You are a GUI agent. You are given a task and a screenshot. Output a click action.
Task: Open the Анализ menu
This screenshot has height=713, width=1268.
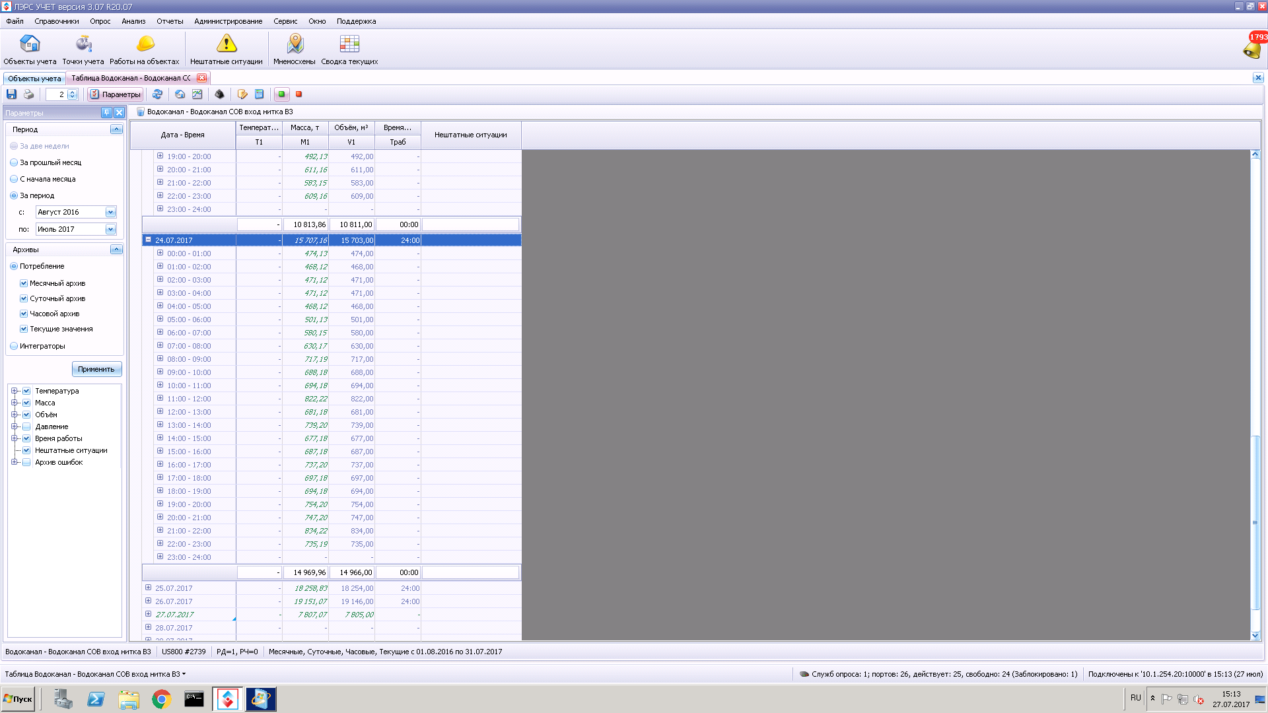pyautogui.click(x=133, y=21)
